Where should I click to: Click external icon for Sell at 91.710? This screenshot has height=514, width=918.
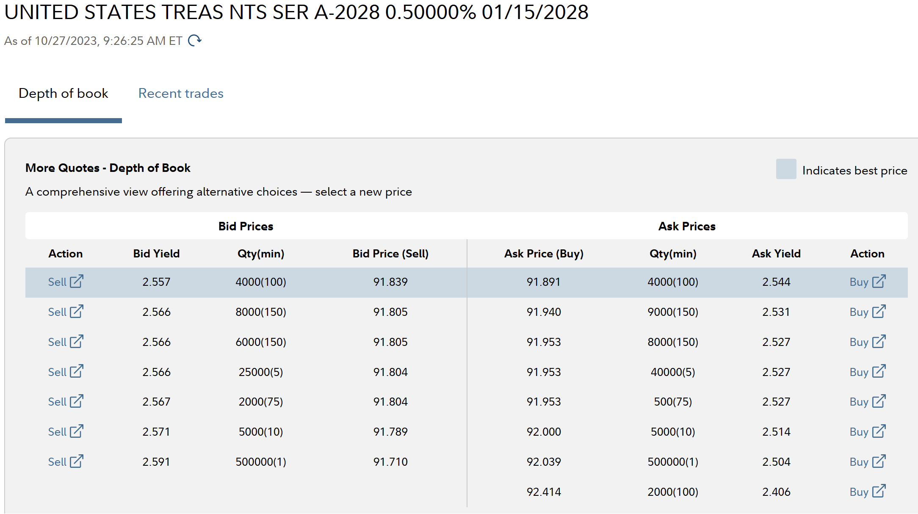coord(77,461)
